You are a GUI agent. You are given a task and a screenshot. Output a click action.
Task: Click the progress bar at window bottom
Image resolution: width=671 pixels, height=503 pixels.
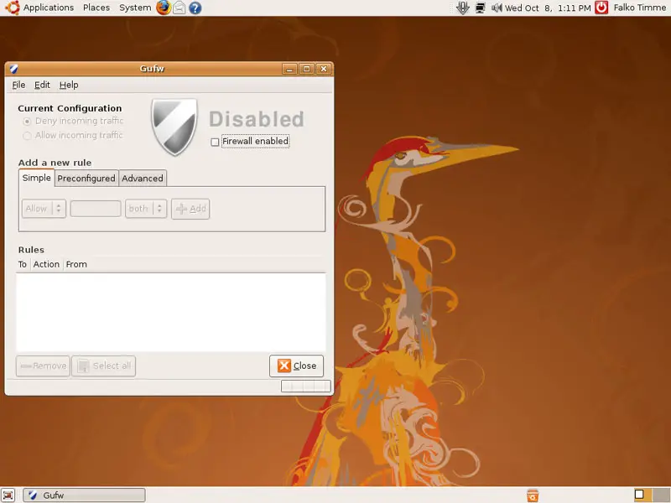pos(305,386)
